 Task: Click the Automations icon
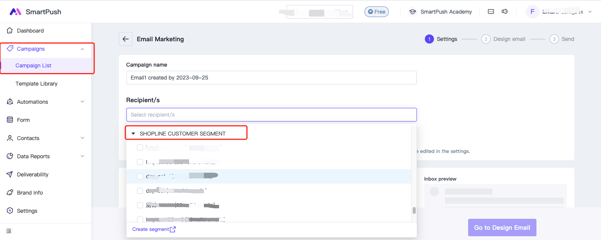click(10, 102)
